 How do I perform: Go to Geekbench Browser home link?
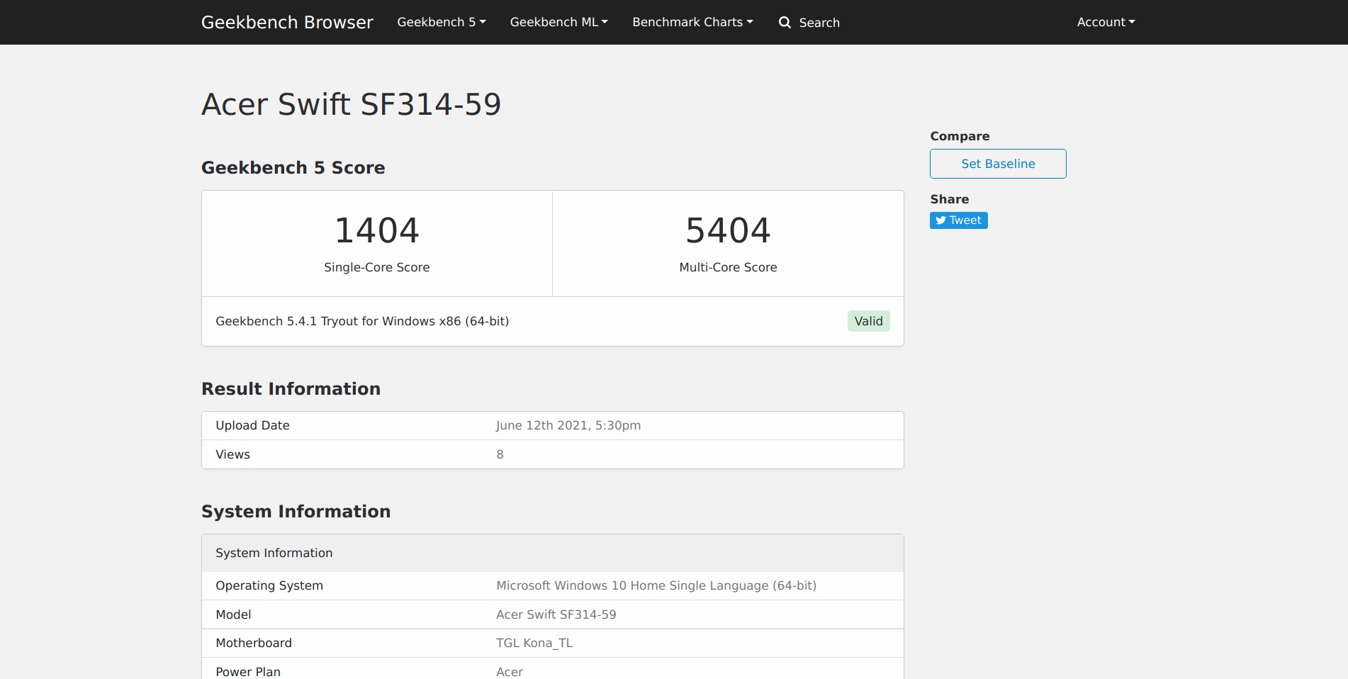(x=287, y=22)
